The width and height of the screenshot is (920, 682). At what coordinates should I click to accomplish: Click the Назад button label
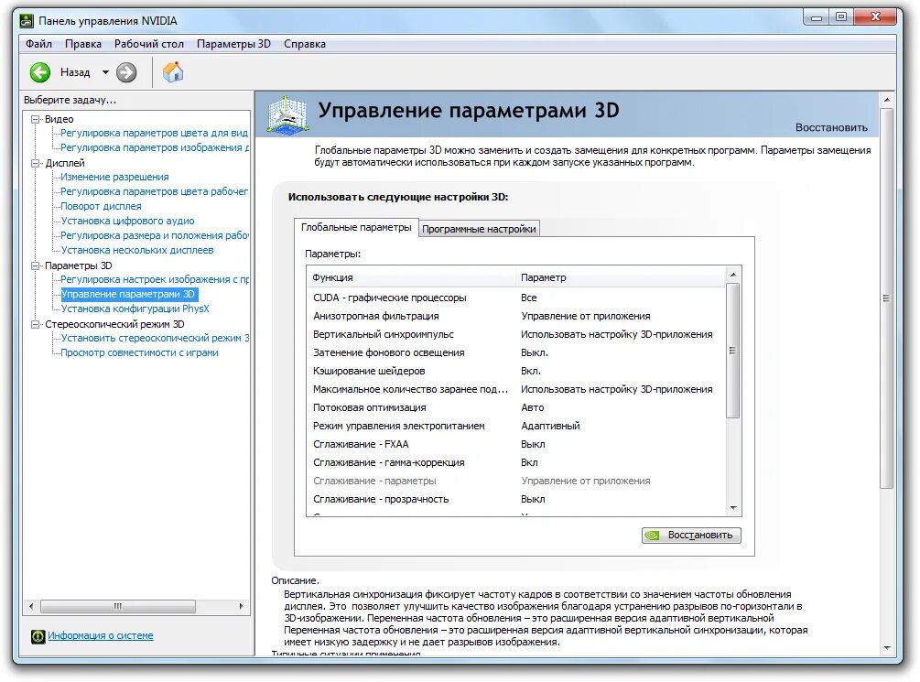point(75,73)
